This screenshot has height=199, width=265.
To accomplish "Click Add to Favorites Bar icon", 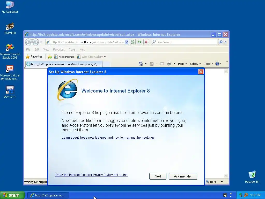I will pyautogui.click(x=50, y=57).
